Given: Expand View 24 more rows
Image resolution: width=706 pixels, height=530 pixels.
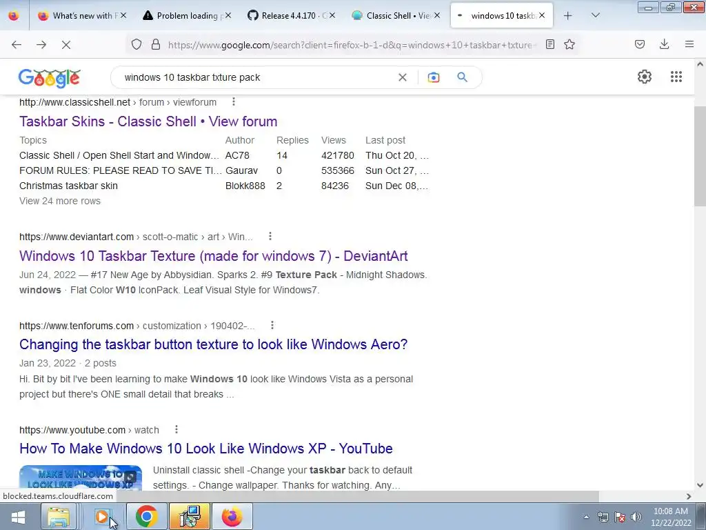Looking at the screenshot, I should (x=60, y=201).
